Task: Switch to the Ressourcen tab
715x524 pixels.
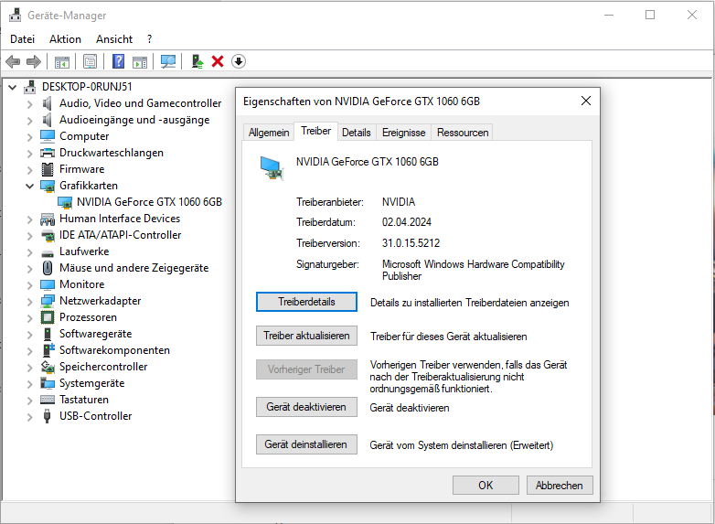Action: coord(463,133)
